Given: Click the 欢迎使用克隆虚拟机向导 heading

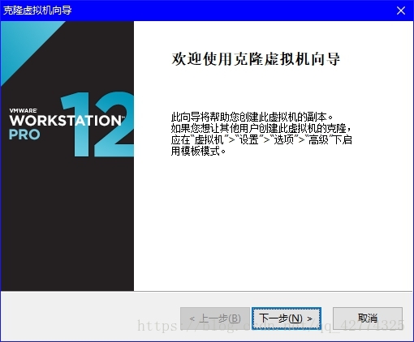Looking at the screenshot, I should click(256, 59).
